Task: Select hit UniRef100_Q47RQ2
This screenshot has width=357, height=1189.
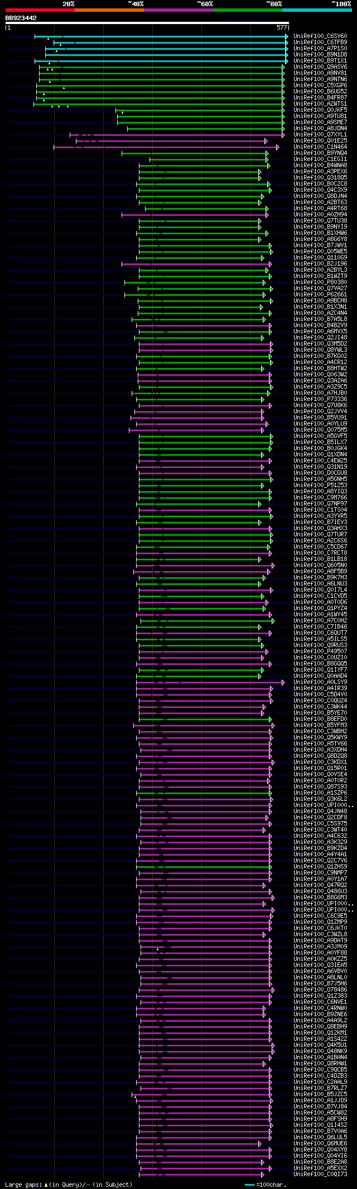Action: (x=320, y=885)
